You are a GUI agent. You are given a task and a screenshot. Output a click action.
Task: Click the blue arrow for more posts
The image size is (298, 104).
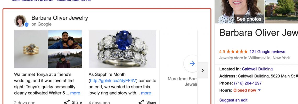192,63
